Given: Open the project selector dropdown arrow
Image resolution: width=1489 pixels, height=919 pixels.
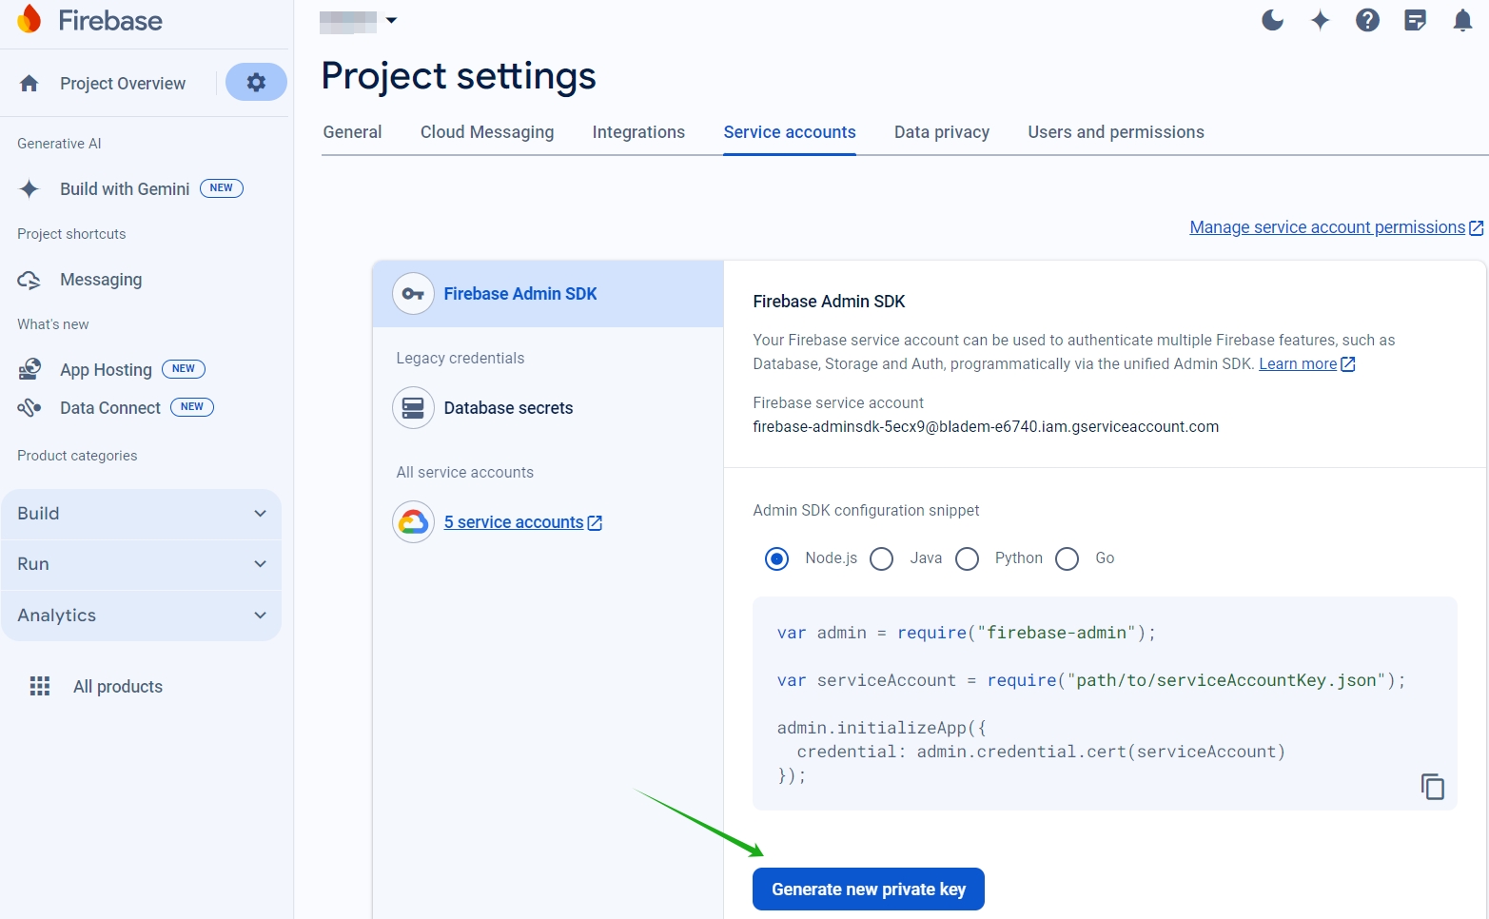Looking at the screenshot, I should coord(391,20).
